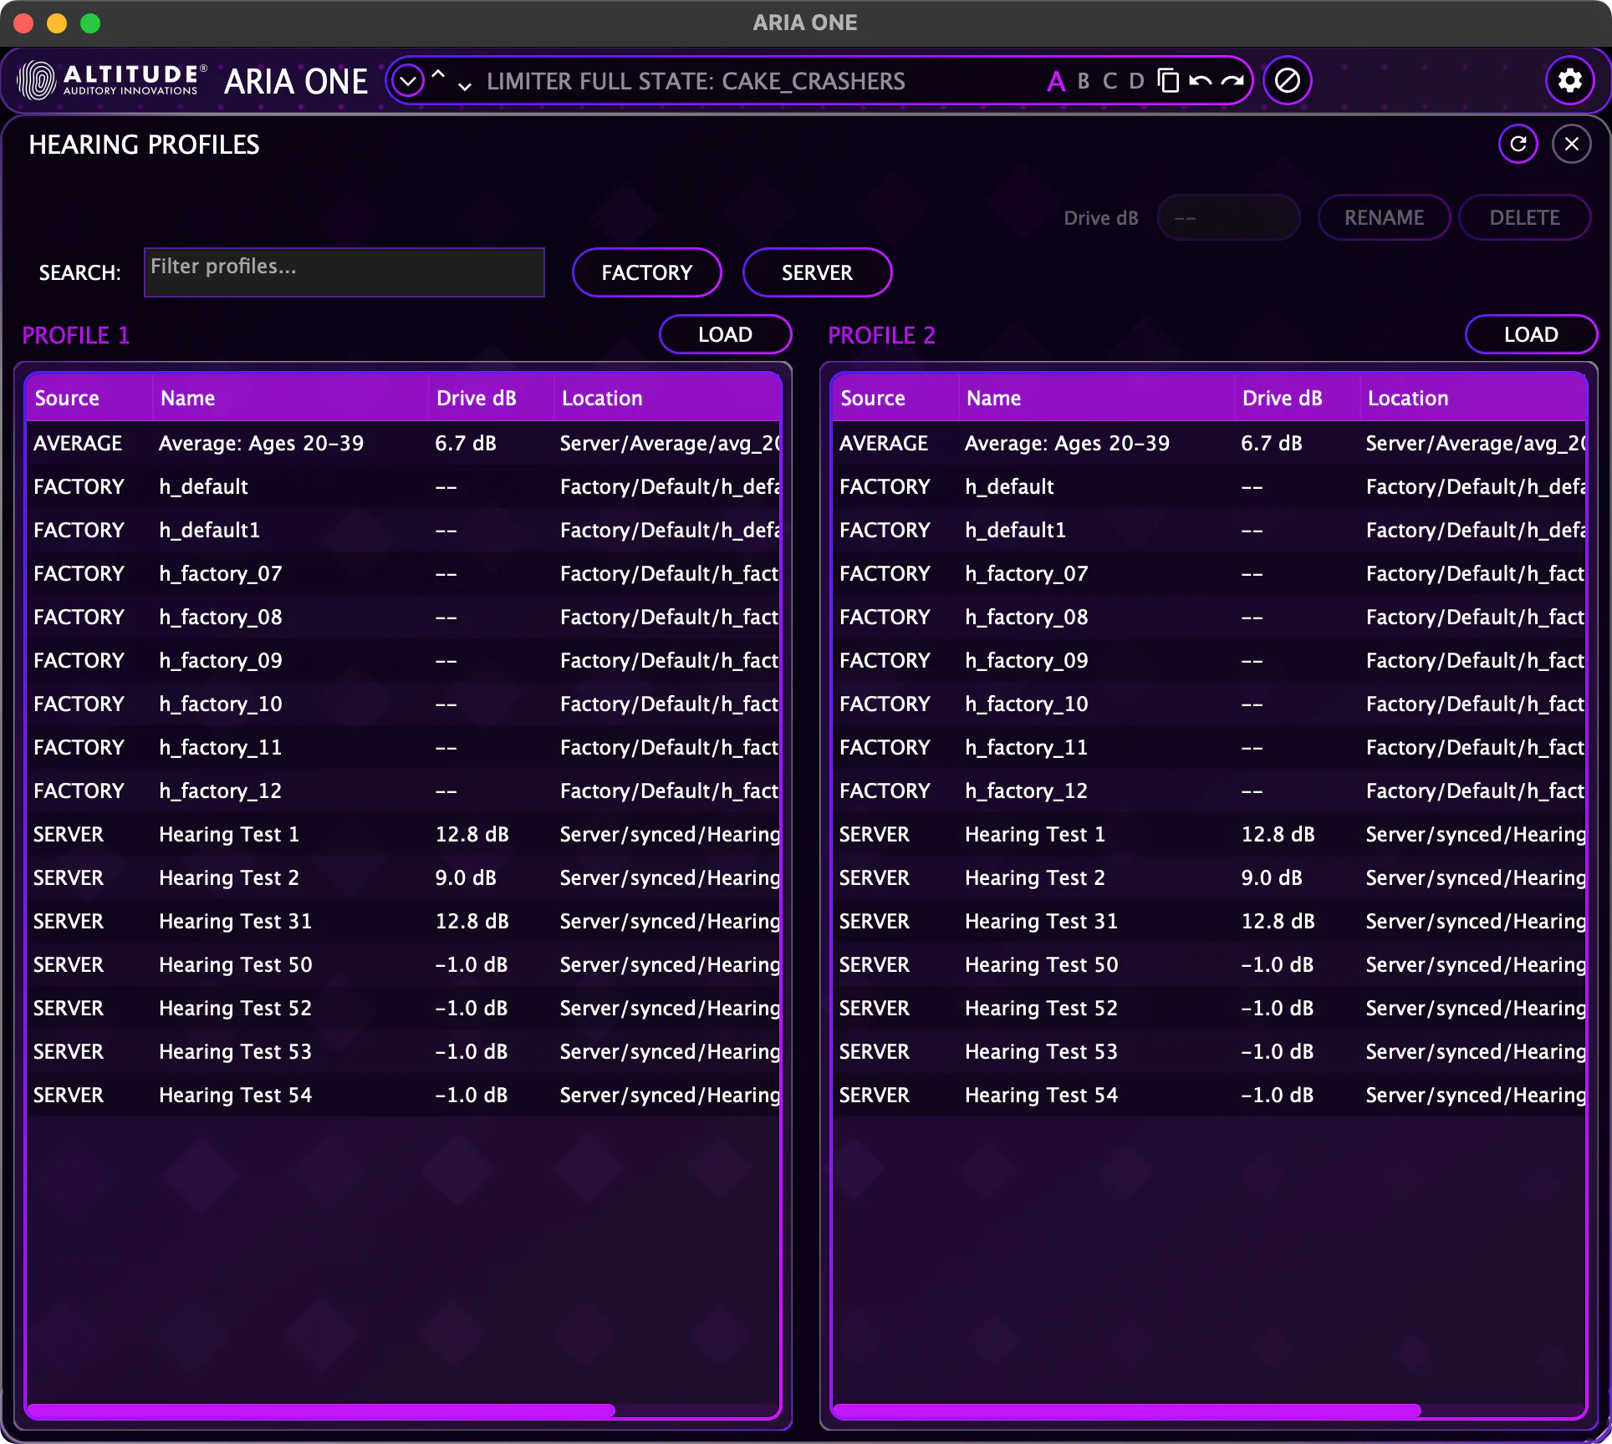Go to previous preset with up chevron
The height and width of the screenshot is (1444, 1612).
[x=438, y=74]
